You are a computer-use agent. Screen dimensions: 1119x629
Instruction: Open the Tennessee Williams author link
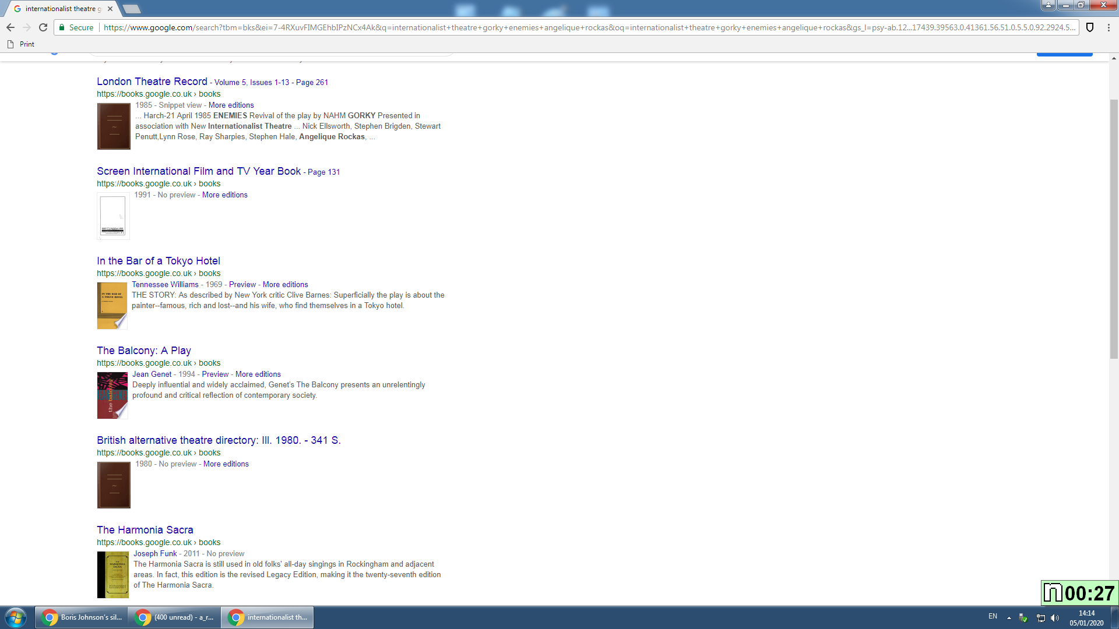tap(165, 285)
